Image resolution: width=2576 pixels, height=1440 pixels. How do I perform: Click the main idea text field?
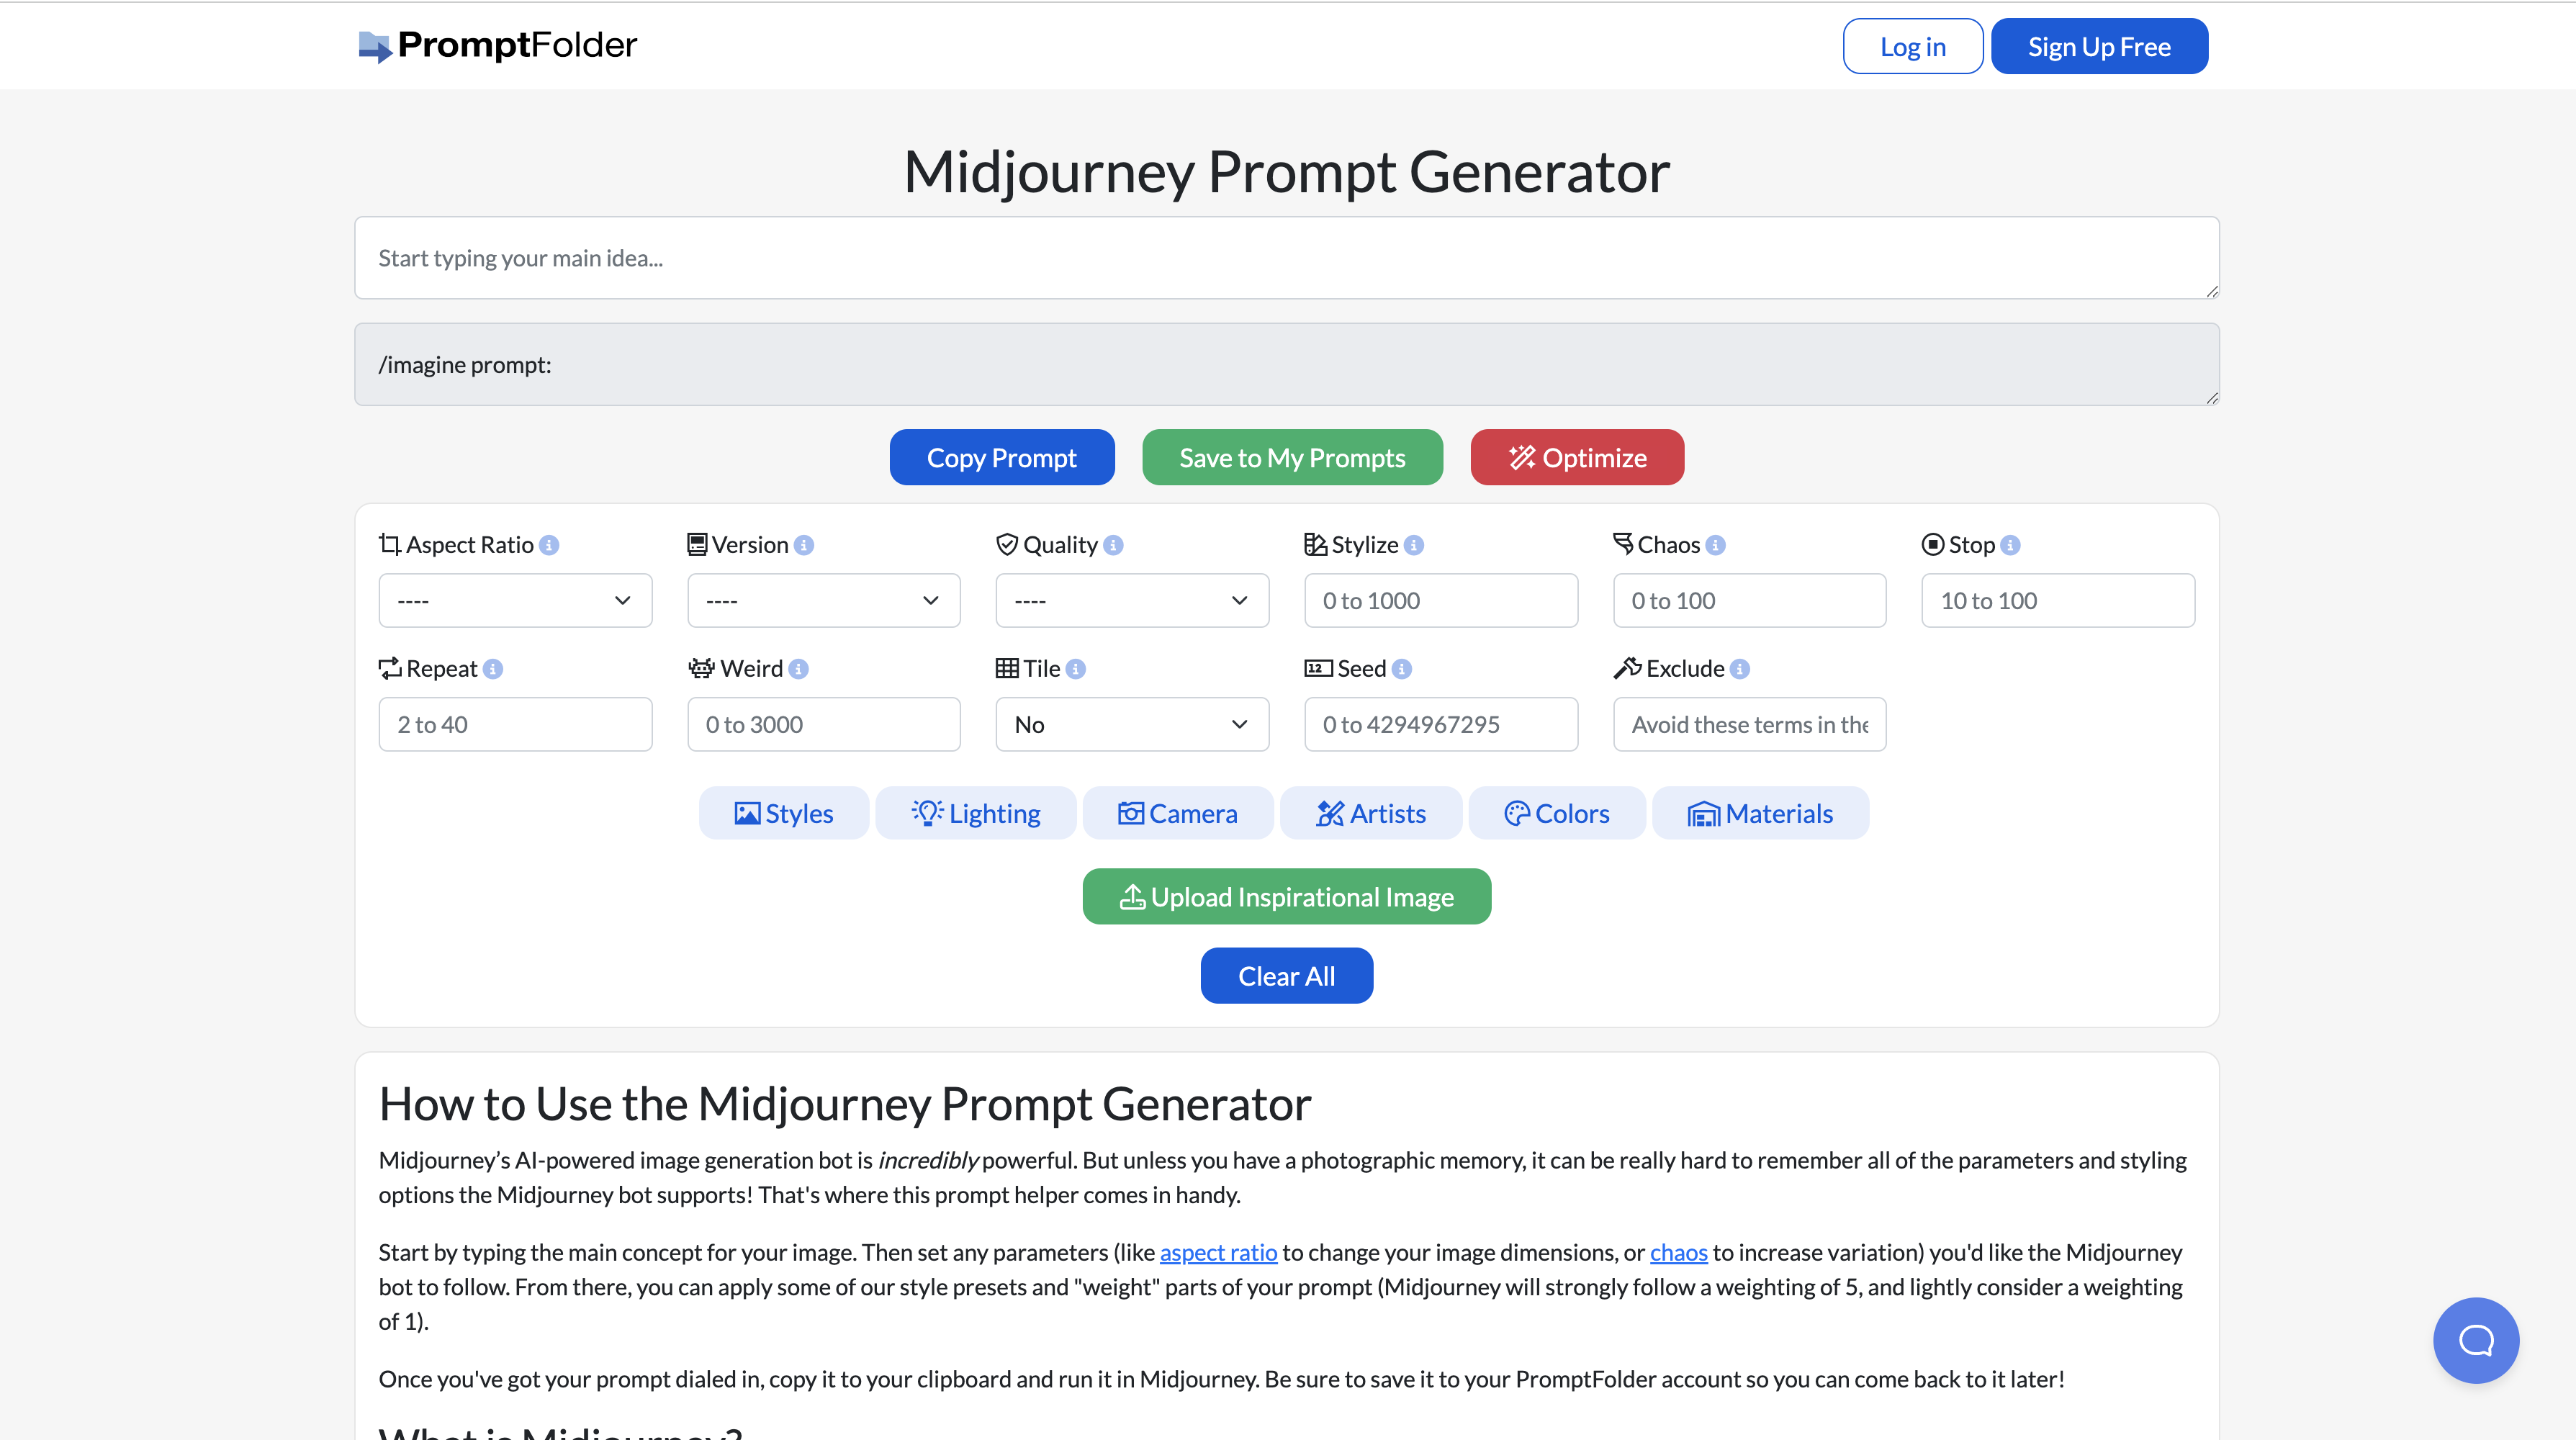pyautogui.click(x=1286, y=258)
